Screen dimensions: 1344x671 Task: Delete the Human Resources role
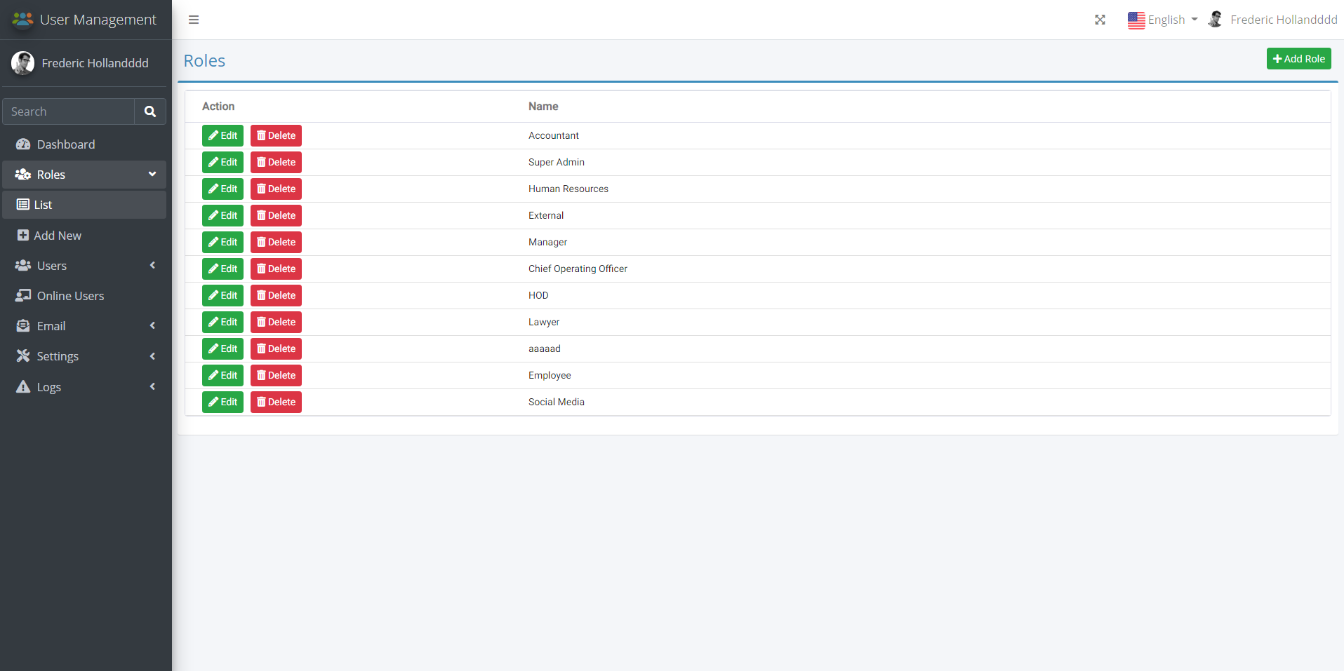pyautogui.click(x=276, y=189)
